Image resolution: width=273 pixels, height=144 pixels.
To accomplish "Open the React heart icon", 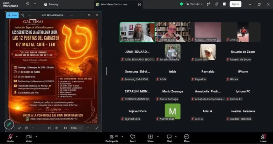I will pos(133,138).
